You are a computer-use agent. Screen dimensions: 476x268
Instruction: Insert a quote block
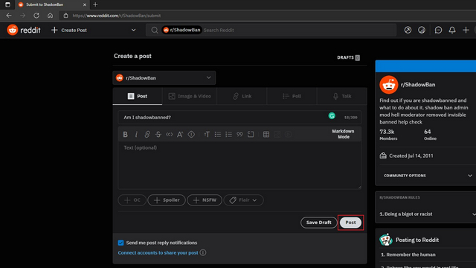point(239,134)
